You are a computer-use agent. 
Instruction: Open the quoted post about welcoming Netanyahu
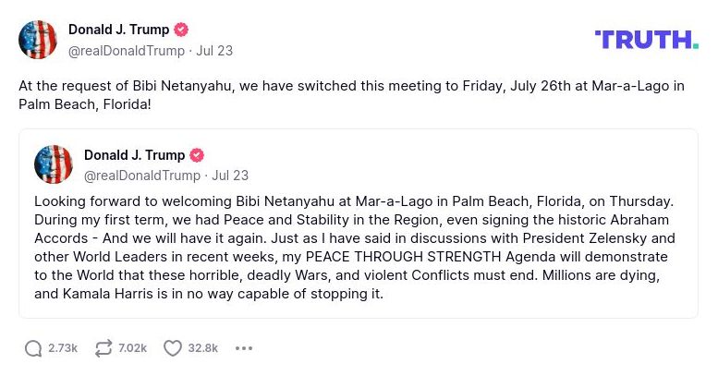pos(358,249)
